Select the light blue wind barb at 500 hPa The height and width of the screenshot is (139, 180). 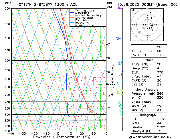point(120,62)
